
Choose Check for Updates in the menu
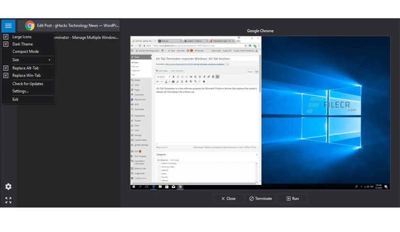coord(28,84)
